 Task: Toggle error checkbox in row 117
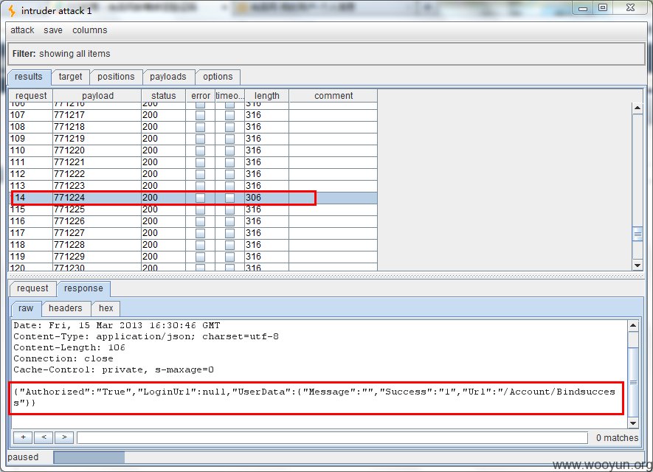click(x=200, y=233)
